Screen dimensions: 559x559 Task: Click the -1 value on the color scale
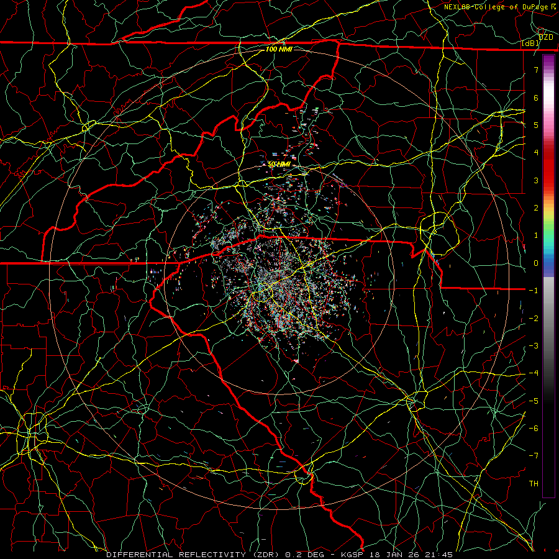coord(534,291)
